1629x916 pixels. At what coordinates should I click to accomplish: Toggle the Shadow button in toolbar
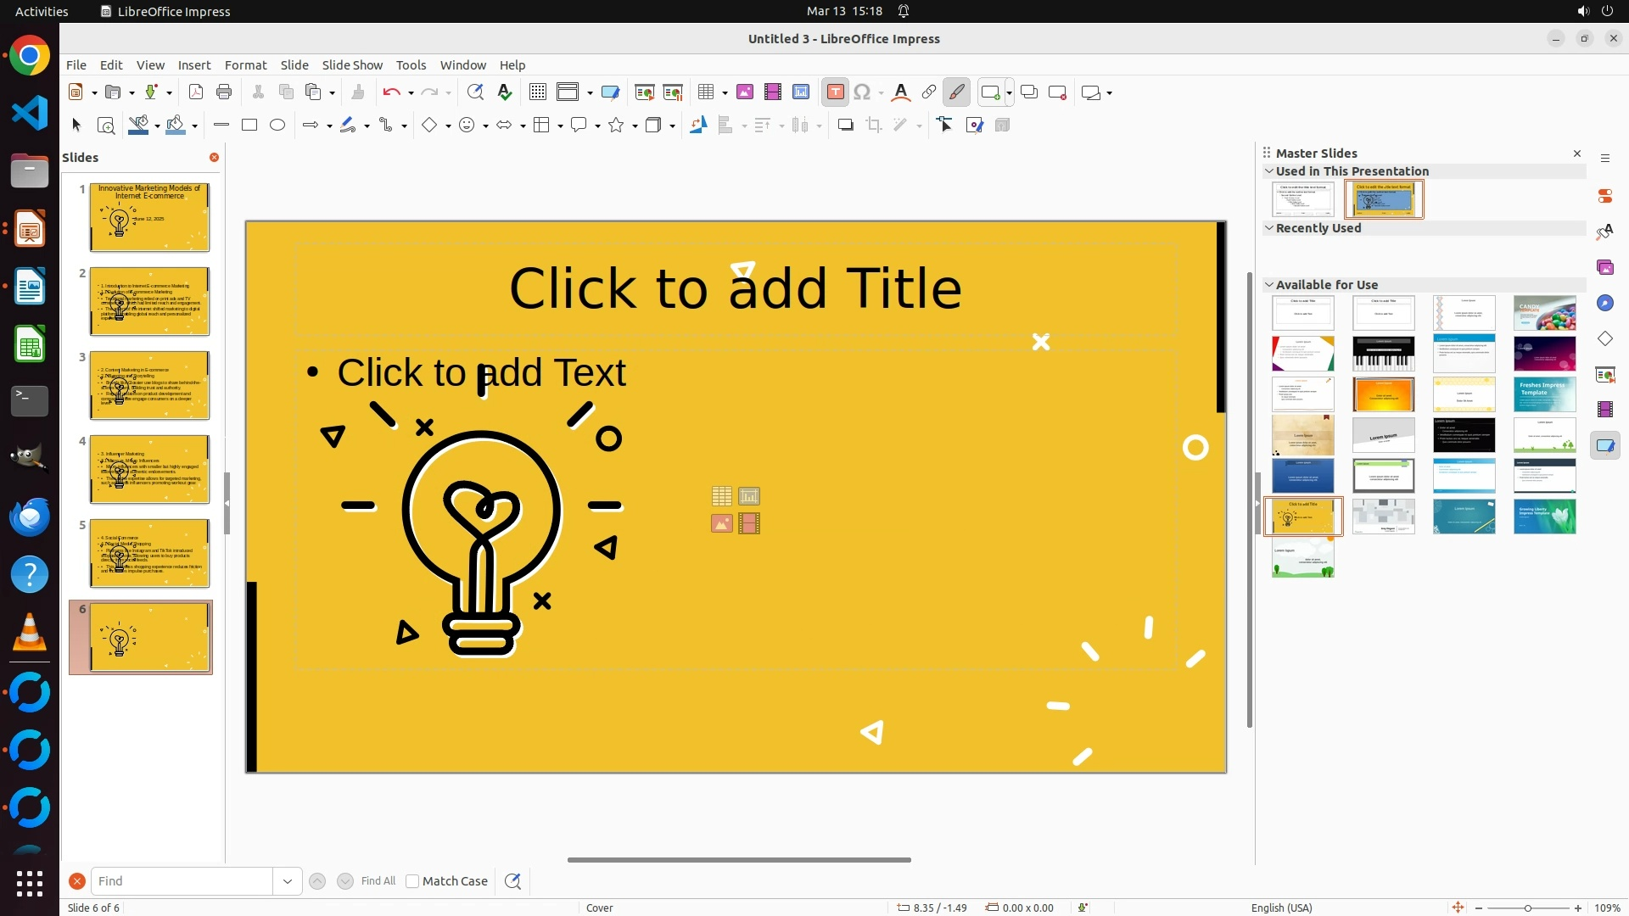(x=845, y=126)
